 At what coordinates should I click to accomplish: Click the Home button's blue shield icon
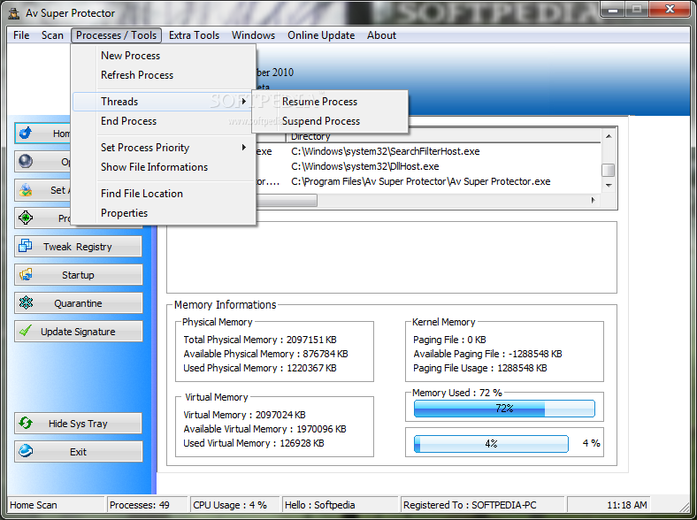(x=26, y=133)
